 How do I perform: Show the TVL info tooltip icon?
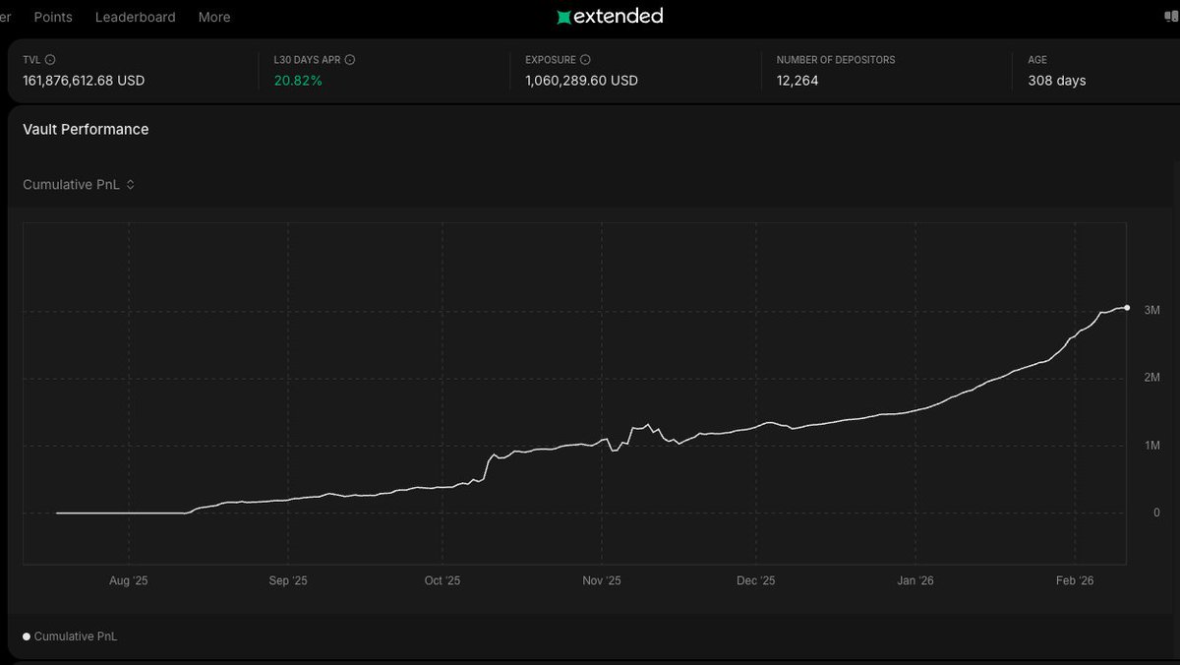[51, 60]
